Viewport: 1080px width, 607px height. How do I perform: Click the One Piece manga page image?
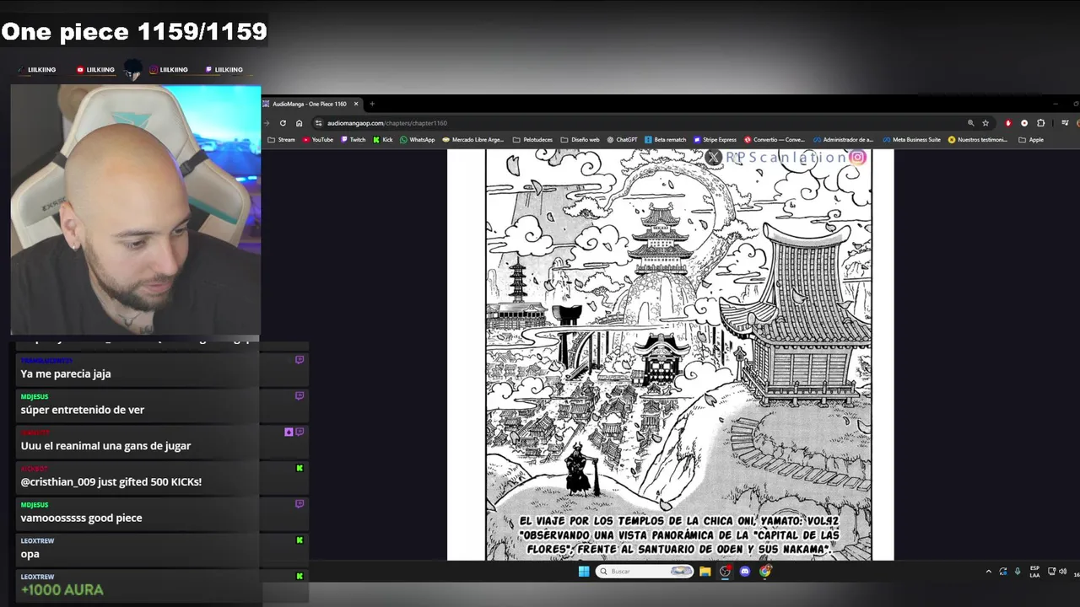click(x=678, y=354)
